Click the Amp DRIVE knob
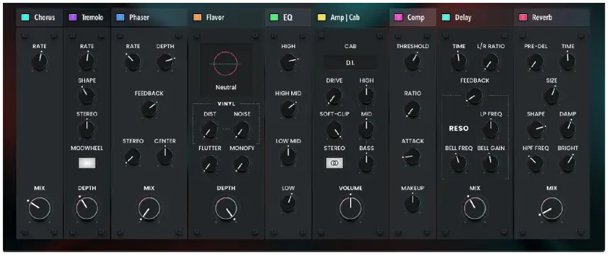The height and width of the screenshot is (255, 608). click(334, 96)
